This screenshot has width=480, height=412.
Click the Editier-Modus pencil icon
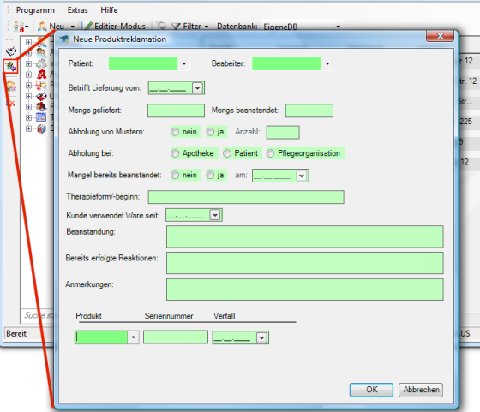[88, 26]
